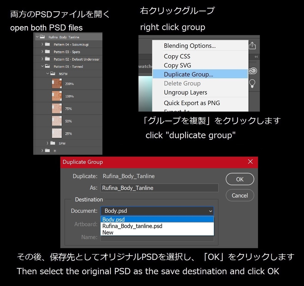This screenshot has height=286, width=304.
Task: Select Quick Export as PNG
Action: [192, 103]
